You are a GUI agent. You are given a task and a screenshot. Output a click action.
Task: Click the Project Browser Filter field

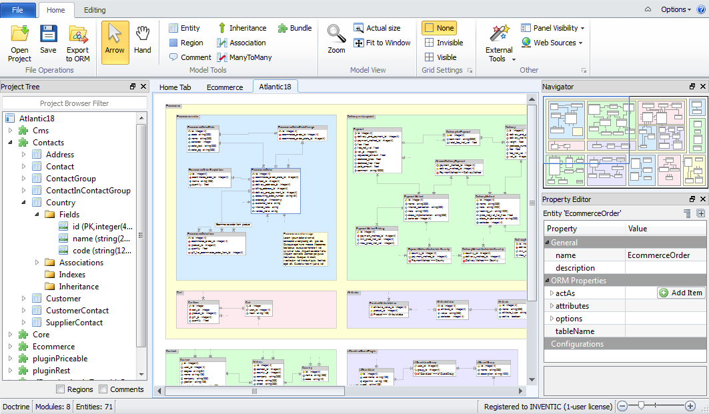point(74,103)
